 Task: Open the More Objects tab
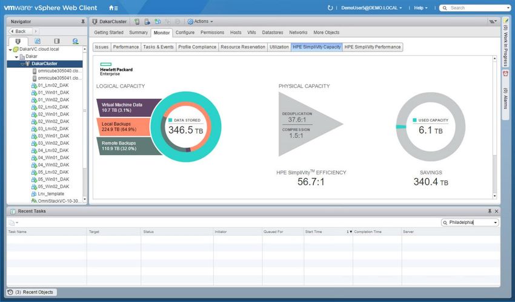(326, 33)
